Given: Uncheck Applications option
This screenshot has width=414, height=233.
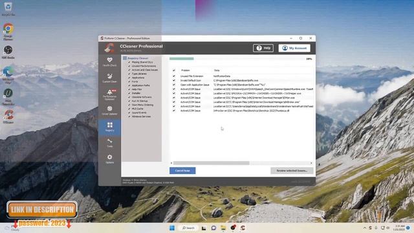Looking at the screenshot, I should 129,78.
